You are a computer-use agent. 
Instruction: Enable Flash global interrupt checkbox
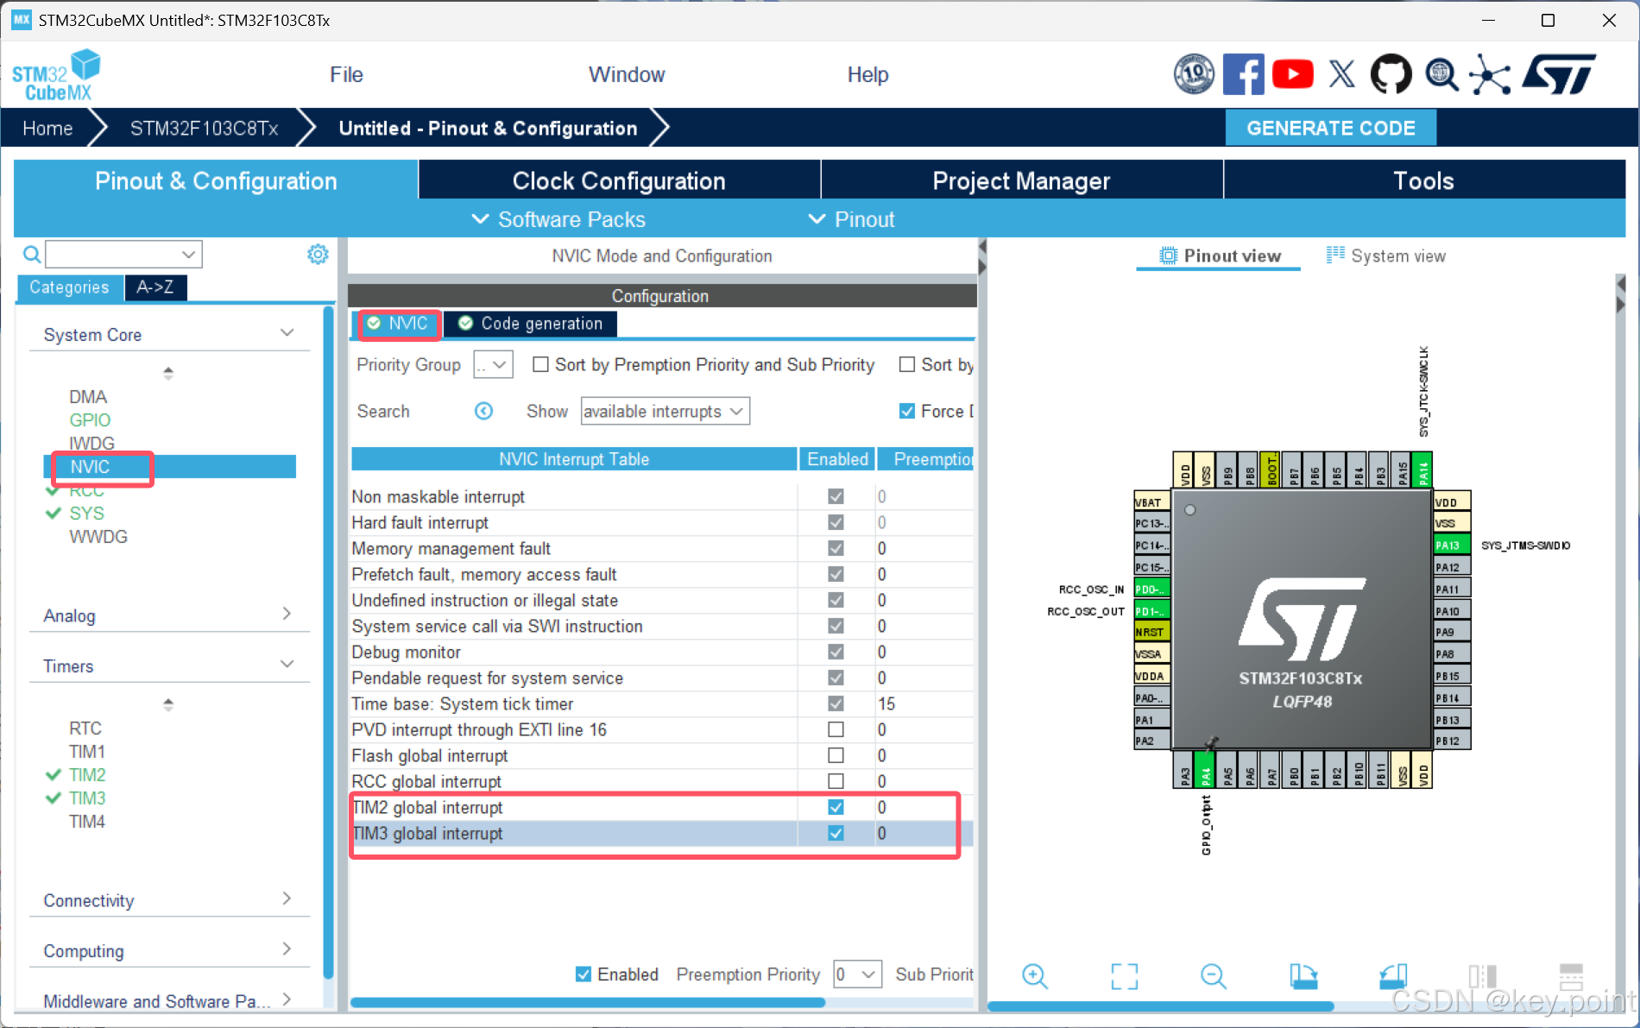click(x=836, y=755)
